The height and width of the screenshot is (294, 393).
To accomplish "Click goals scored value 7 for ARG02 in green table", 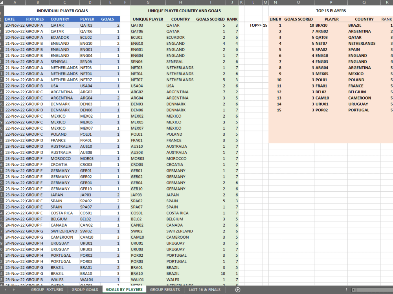I will [210, 92].
